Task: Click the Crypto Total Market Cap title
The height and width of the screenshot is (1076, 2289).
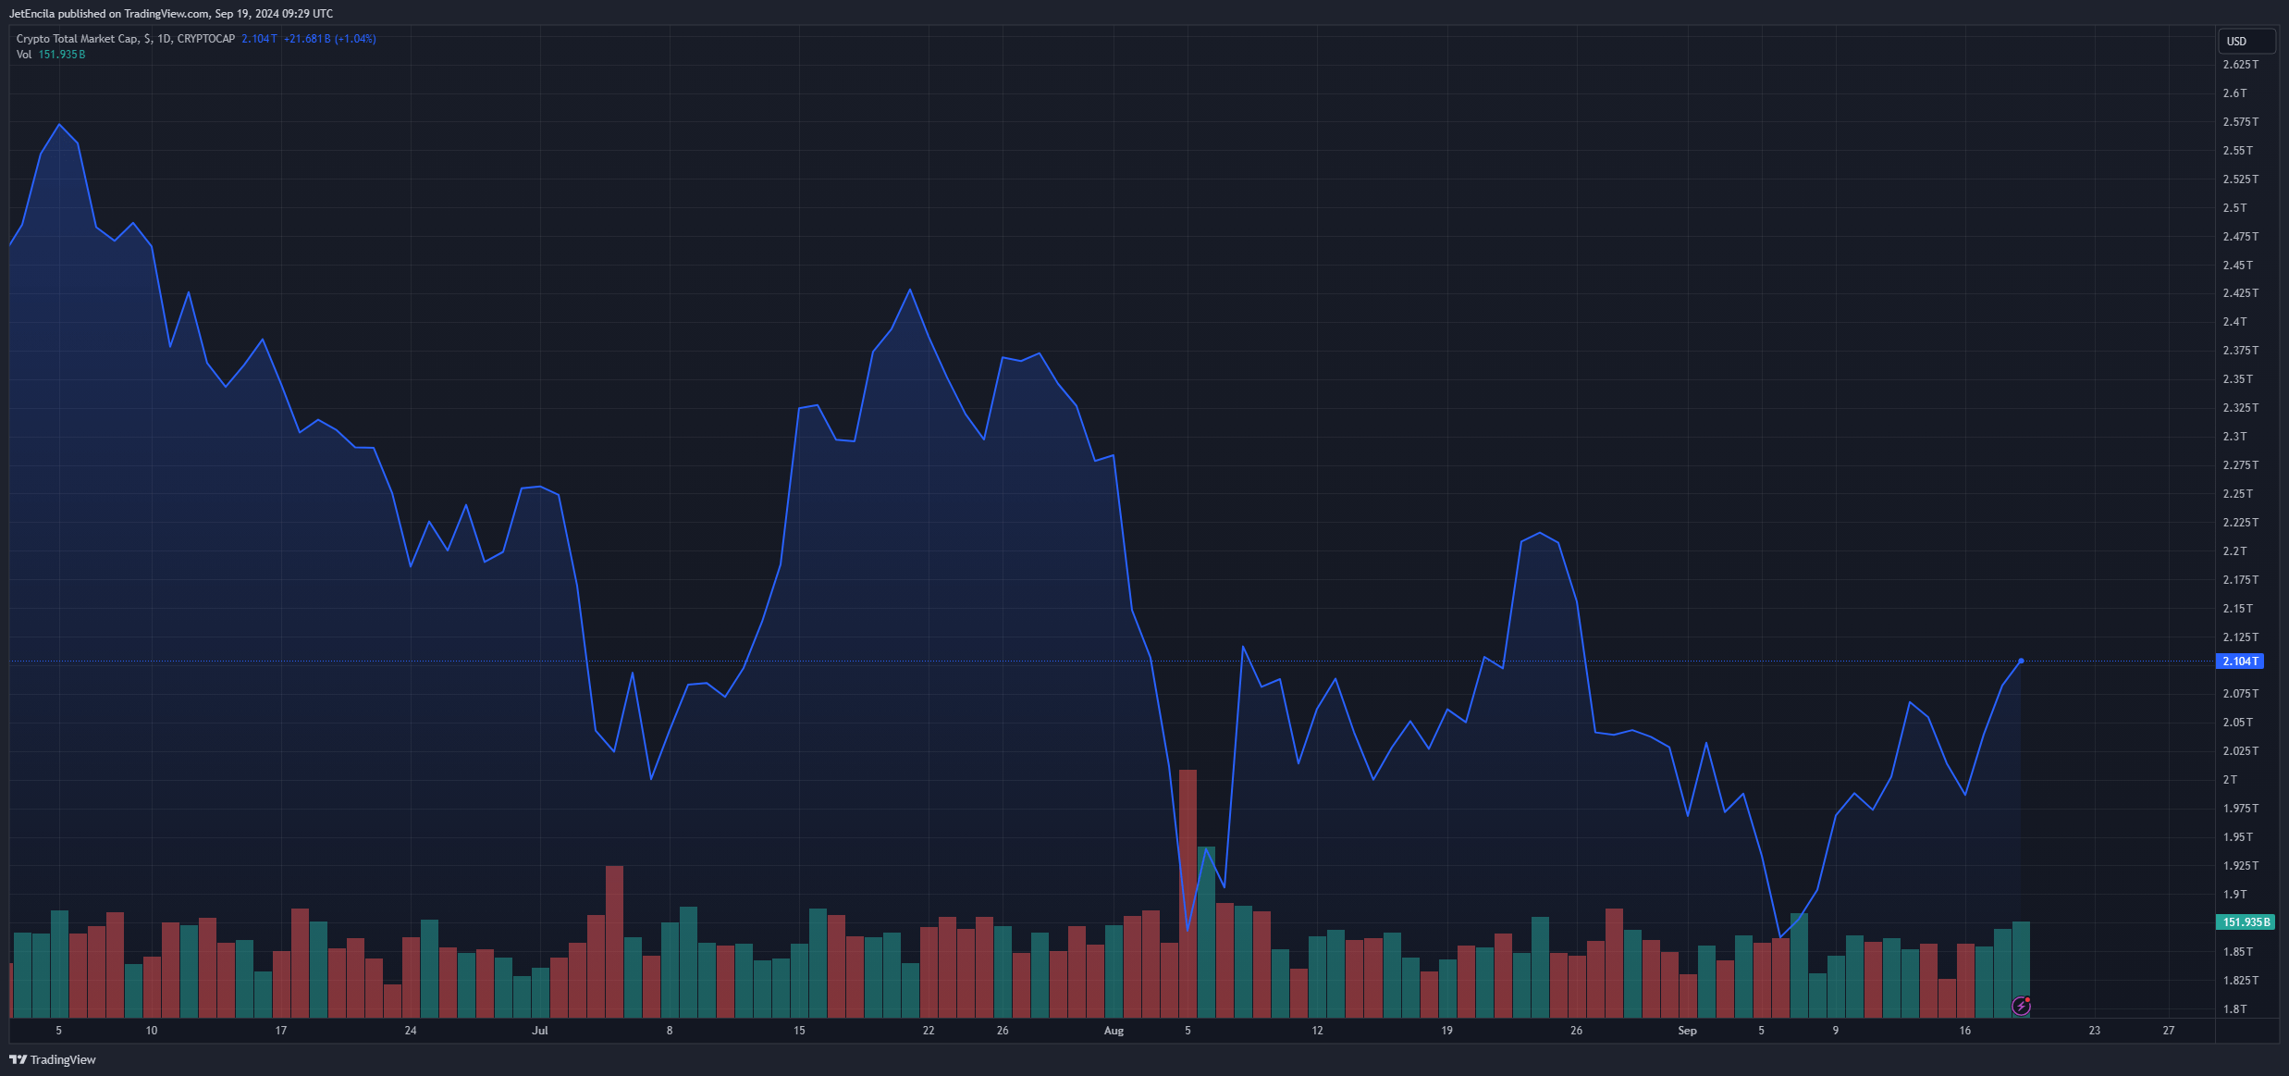Action: coord(78,39)
